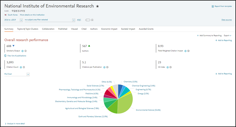Select Chemistry (5.5%) chart label

pos(130,82)
